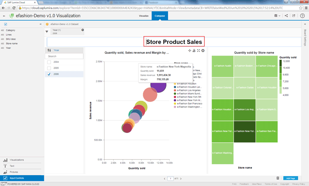The height and width of the screenshot is (186, 309).
Task: Close the bubble chart with its X icon
Action: point(203,51)
